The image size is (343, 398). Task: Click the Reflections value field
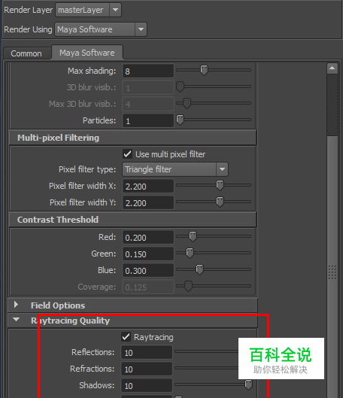pyautogui.click(x=147, y=352)
